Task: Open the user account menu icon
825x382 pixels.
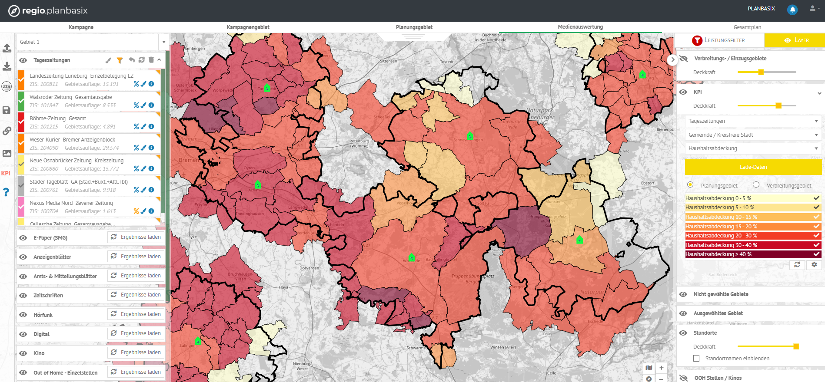Action: (x=815, y=8)
